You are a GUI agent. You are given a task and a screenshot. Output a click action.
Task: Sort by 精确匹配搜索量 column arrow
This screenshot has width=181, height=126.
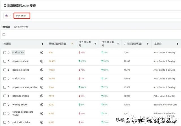point(72,44)
